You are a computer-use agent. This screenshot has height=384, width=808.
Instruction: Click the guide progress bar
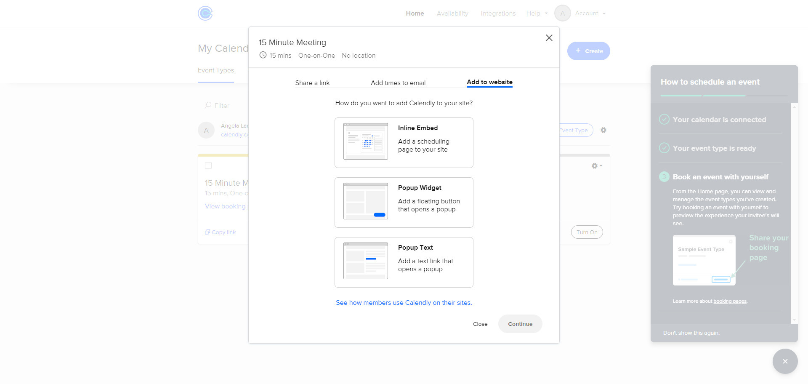[x=724, y=96]
